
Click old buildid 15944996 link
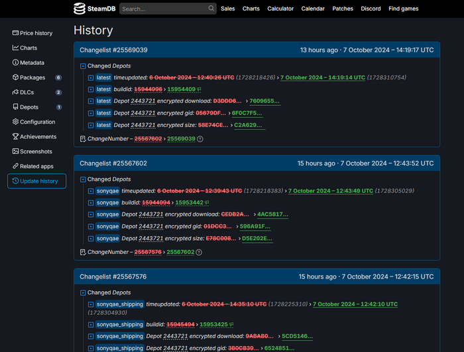point(148,89)
